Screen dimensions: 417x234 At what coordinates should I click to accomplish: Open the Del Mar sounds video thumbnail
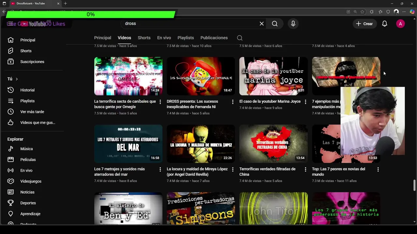[128, 144]
